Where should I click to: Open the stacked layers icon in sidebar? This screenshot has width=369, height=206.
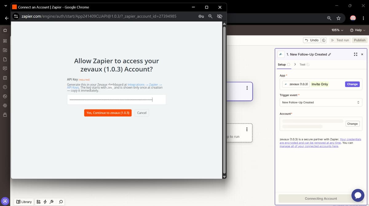pos(5,115)
